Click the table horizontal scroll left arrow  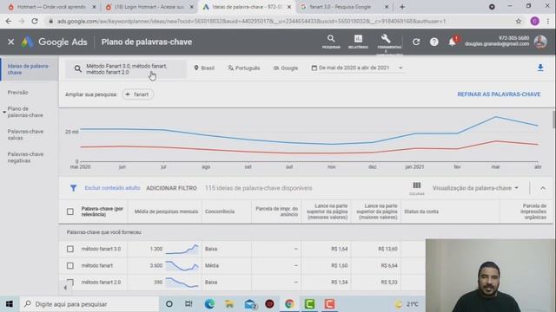[65, 288]
